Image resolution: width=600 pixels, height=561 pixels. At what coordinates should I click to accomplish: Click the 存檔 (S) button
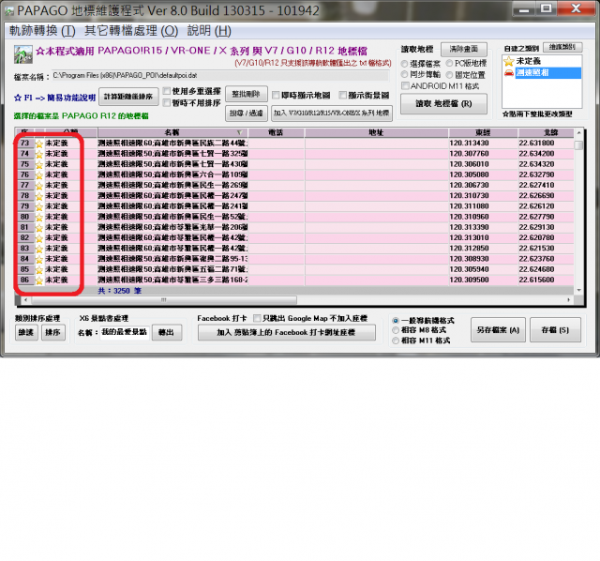pyautogui.click(x=555, y=329)
